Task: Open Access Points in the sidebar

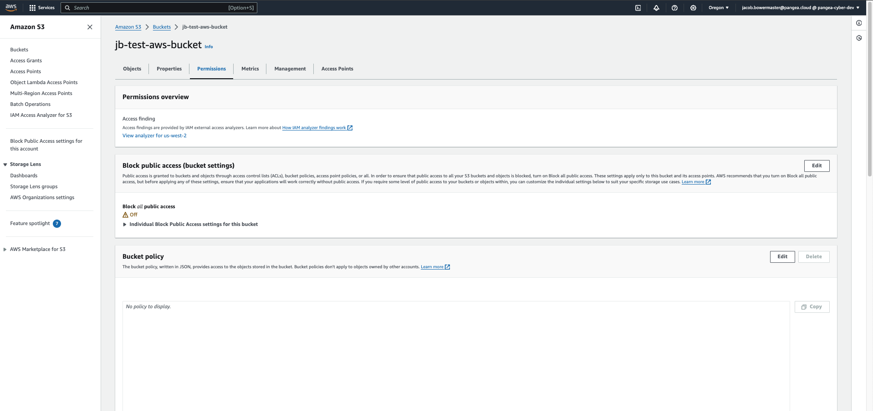Action: [x=26, y=72]
